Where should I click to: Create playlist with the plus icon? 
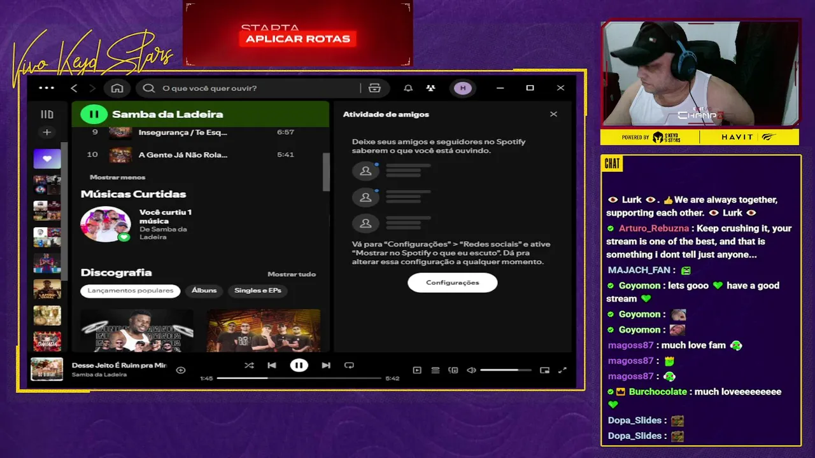tap(47, 132)
